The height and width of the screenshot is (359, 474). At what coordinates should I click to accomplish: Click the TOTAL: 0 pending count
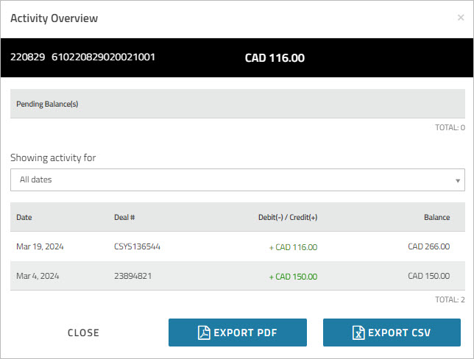(450, 127)
